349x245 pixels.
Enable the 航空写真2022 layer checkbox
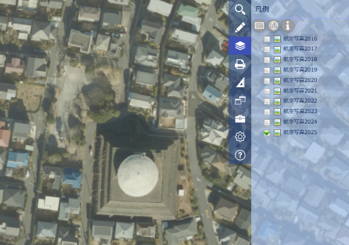point(267,101)
